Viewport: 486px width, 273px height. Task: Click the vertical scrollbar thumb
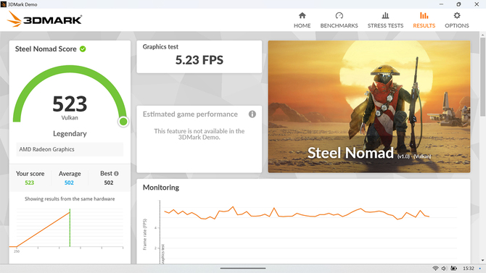pos(482,77)
